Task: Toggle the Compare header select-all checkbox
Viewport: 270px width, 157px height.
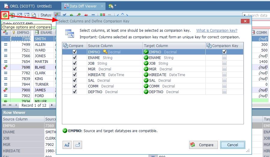Action: pyautogui.click(x=66, y=46)
